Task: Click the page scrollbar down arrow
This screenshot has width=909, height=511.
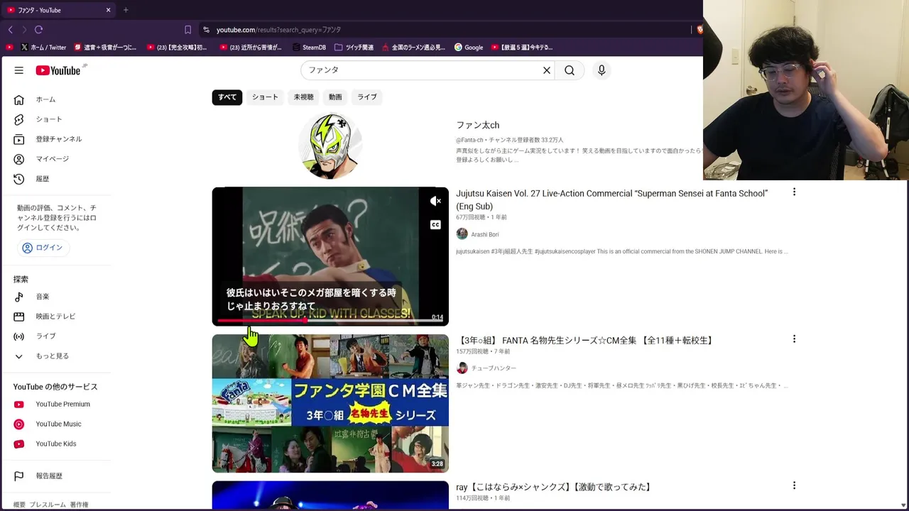Action: coord(904,505)
